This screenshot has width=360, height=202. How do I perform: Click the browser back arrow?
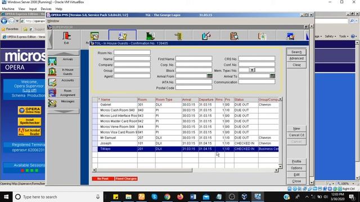click(x=4, y=21)
